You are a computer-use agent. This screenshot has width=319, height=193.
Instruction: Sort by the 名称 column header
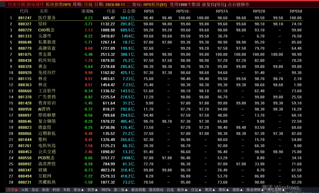[x=44, y=11]
